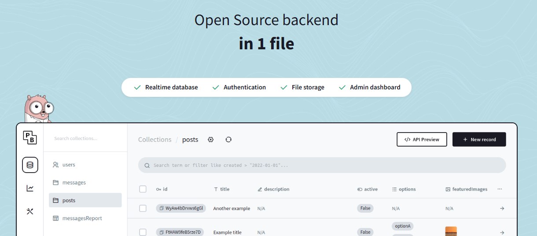Screen dimensions: 537x236
Task: Sort by the title column header
Action: tap(221, 189)
